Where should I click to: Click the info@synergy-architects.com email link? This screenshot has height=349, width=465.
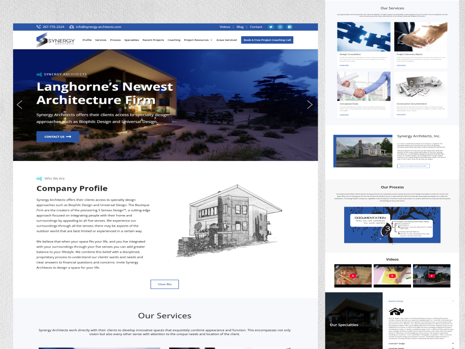[98, 27]
